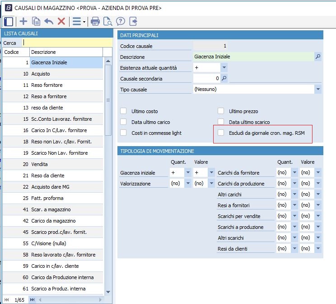This screenshot has width=336, height=304.
Task: Expand the Tipo causale dropdown
Action: 318,90
